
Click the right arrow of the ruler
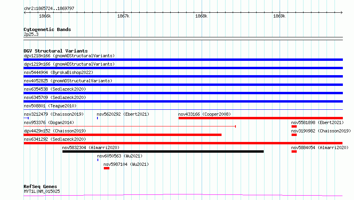pyautogui.click(x=341, y=13)
